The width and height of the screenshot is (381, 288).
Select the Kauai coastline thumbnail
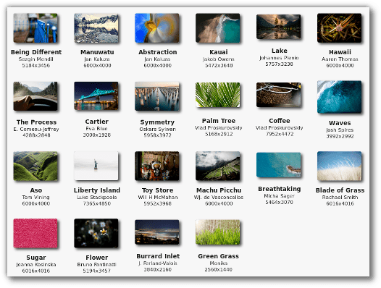coord(218,28)
